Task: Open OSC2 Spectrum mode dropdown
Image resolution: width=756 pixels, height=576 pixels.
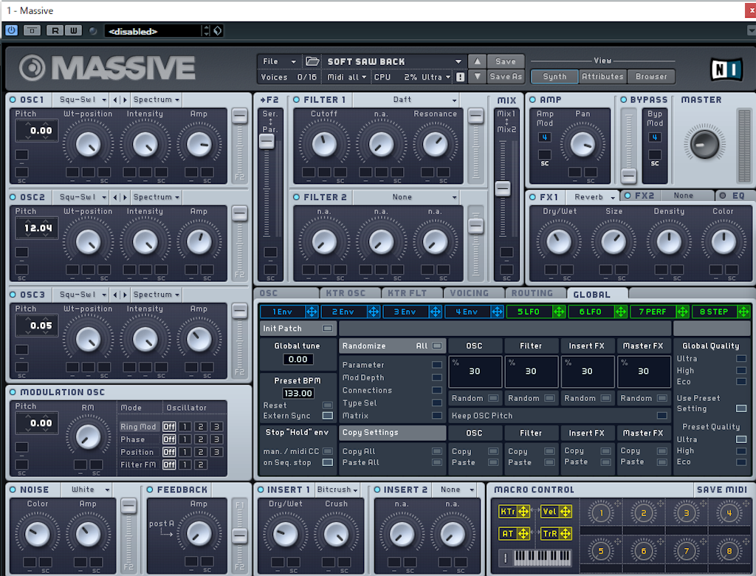Action: 157,197
